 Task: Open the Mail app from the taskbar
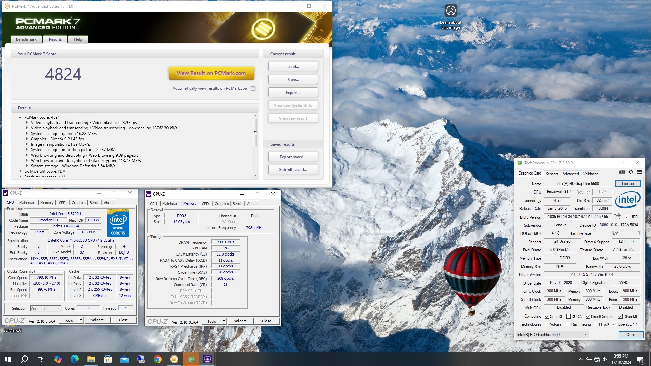pyautogui.click(x=124, y=359)
